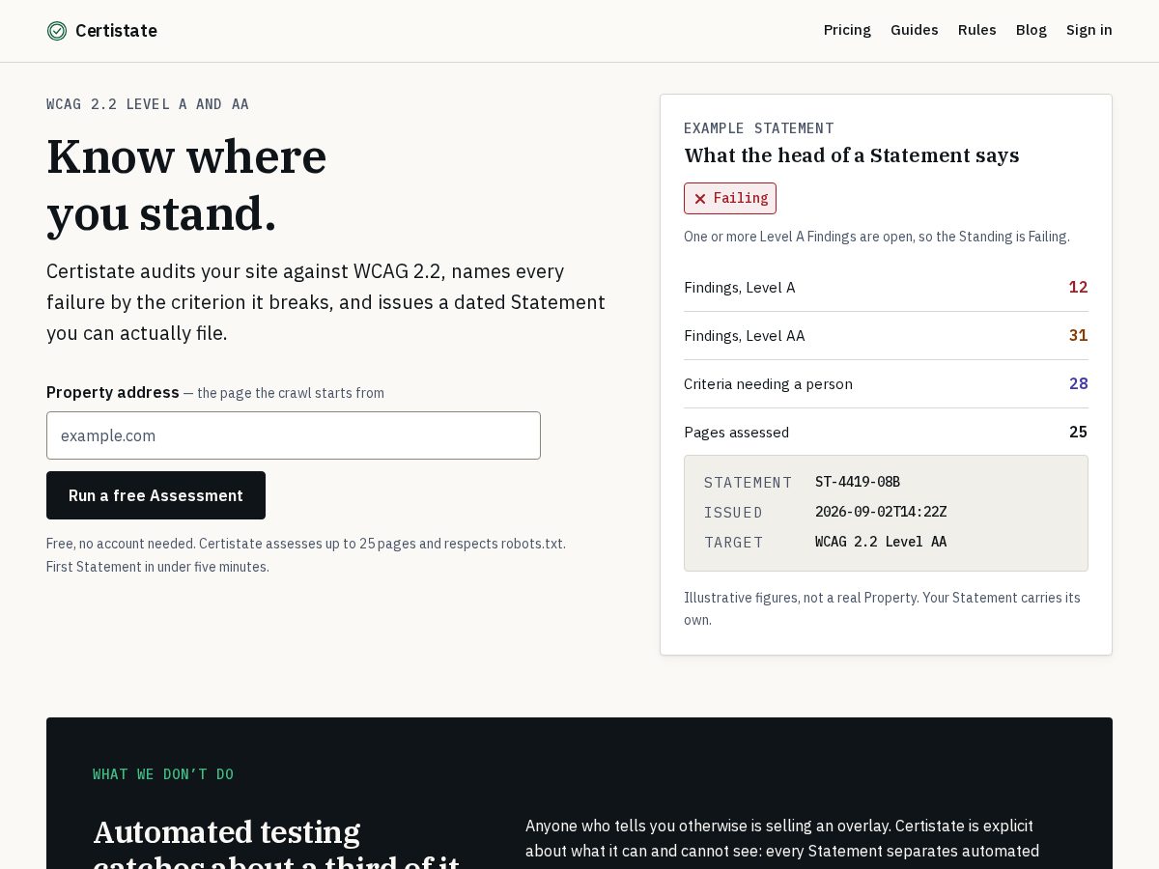1159x869 pixels.
Task: Select the Pages assessed label
Action: tap(736, 433)
